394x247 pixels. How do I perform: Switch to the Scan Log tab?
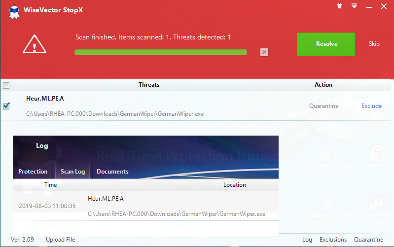pos(72,172)
